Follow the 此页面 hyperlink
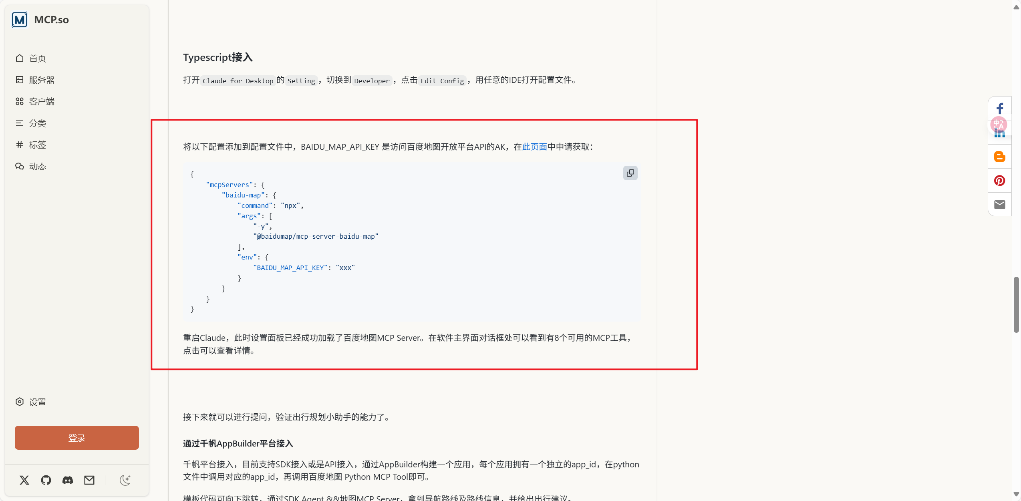This screenshot has width=1021, height=501. [x=534, y=147]
